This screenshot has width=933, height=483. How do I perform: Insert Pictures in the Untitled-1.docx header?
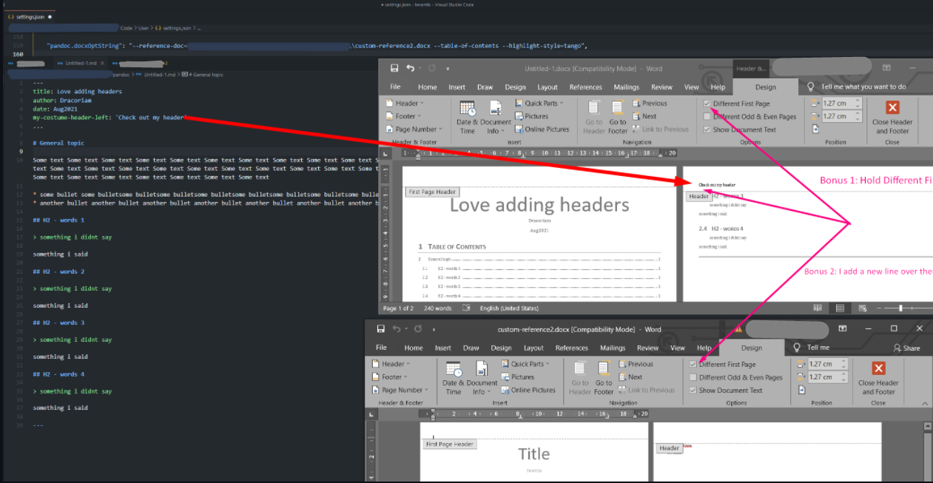(x=531, y=116)
